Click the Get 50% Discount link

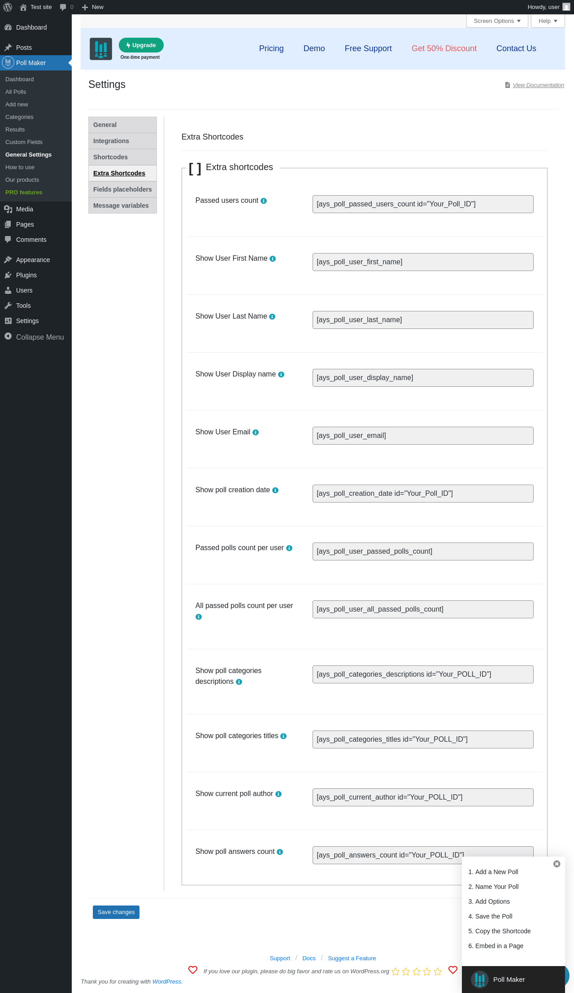[444, 48]
